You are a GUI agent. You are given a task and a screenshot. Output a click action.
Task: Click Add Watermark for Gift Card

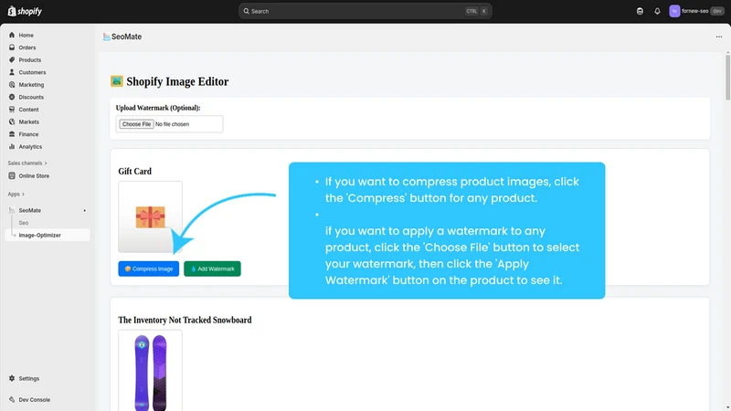point(212,269)
